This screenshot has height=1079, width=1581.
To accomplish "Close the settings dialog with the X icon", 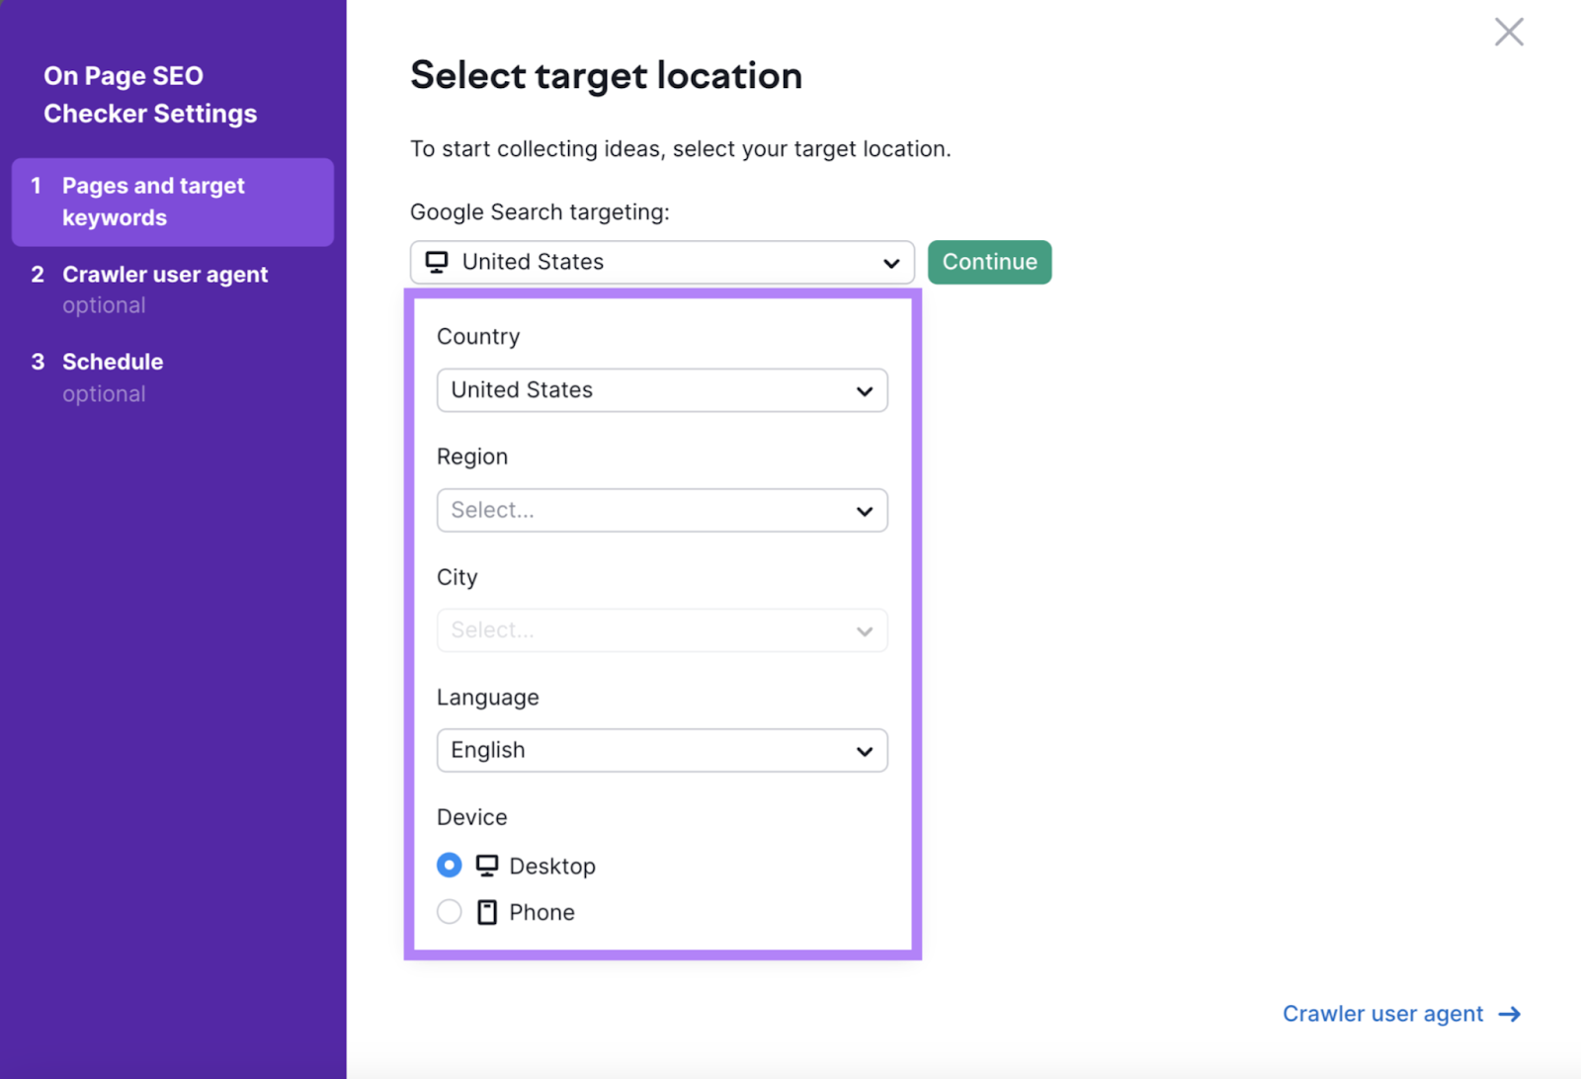I will click(1509, 32).
